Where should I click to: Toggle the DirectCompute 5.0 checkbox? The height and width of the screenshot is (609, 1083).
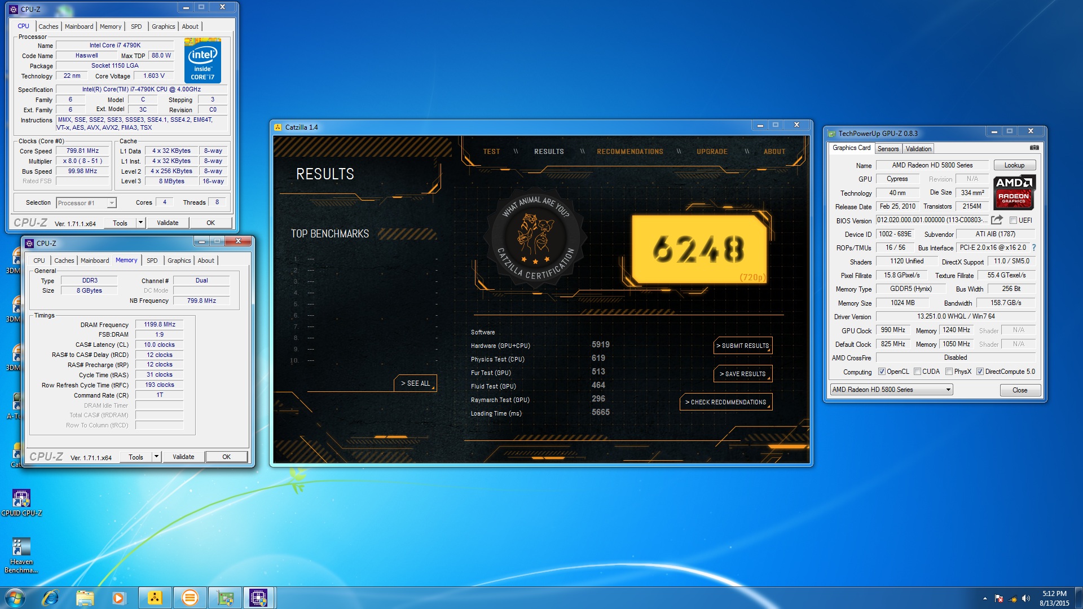tap(980, 372)
